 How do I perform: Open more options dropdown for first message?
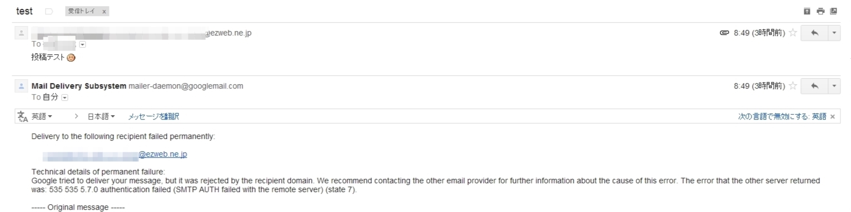833,34
